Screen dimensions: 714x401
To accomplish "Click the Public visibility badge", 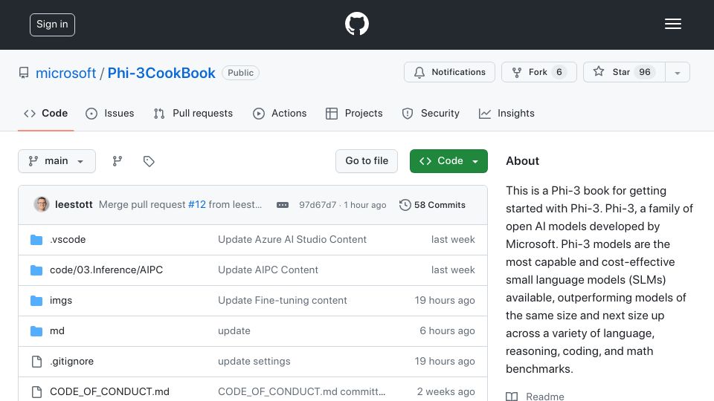I will (240, 73).
